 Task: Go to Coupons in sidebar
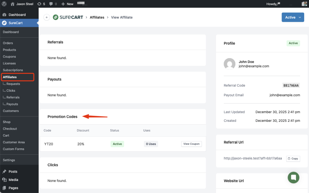pos(9,56)
